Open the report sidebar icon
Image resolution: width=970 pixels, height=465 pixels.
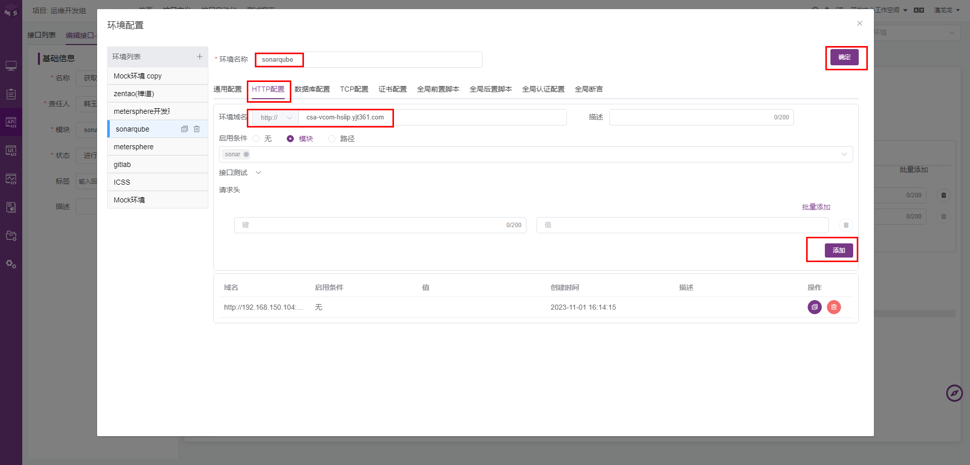click(x=11, y=207)
